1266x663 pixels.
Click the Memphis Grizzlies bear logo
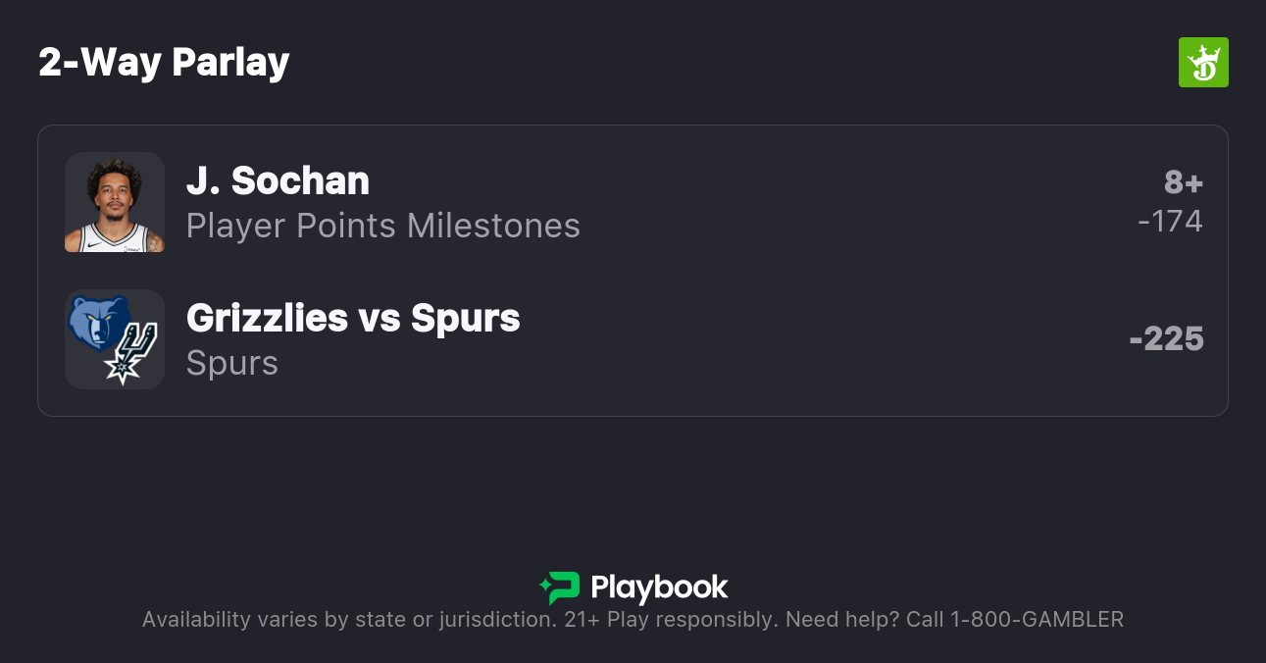coord(98,322)
